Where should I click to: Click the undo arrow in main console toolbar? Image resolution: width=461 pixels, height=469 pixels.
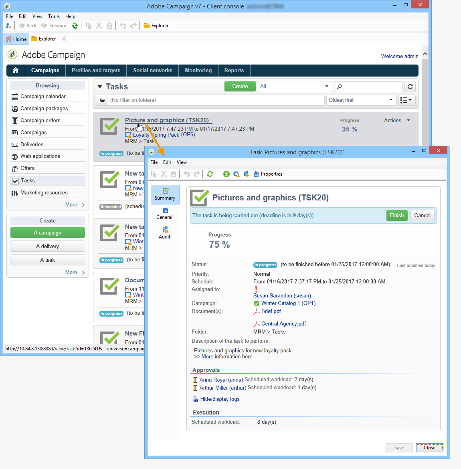(123, 26)
